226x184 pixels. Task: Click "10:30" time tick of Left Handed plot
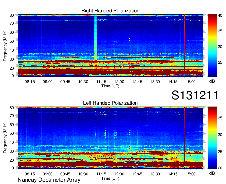pyautogui.click(x=83, y=174)
